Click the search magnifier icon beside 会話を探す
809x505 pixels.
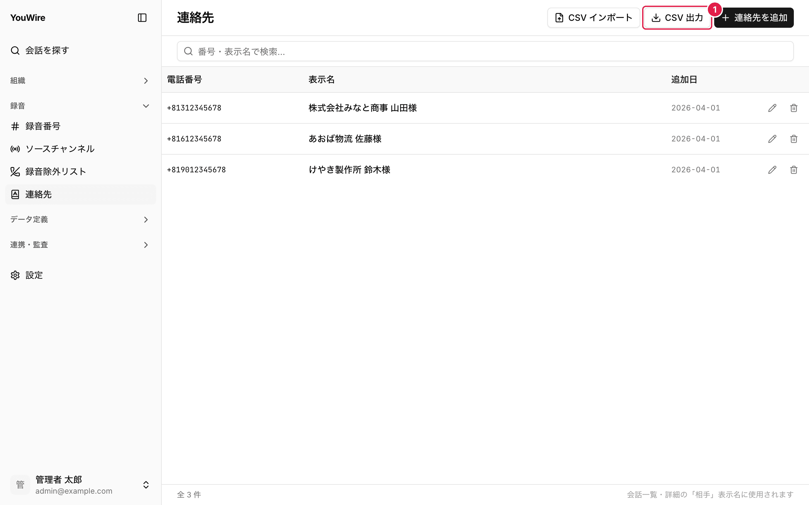coord(15,50)
